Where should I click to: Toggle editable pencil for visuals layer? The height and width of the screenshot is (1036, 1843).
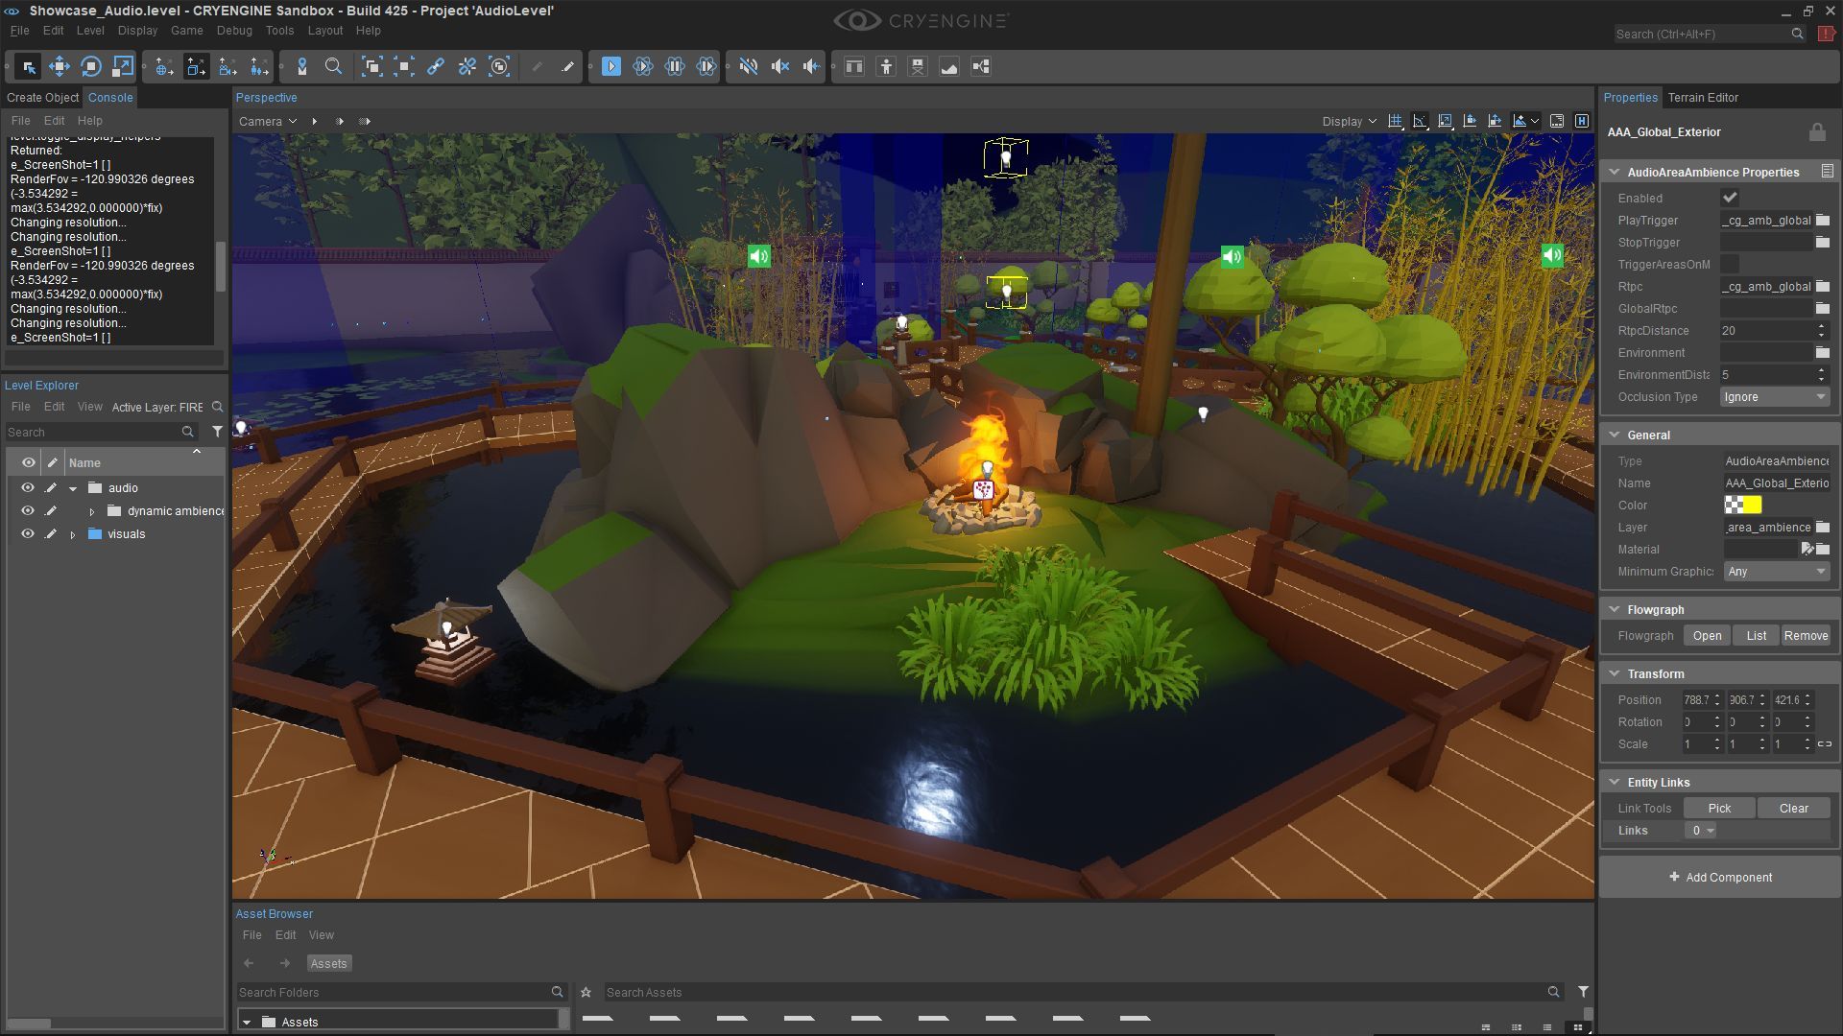click(51, 534)
